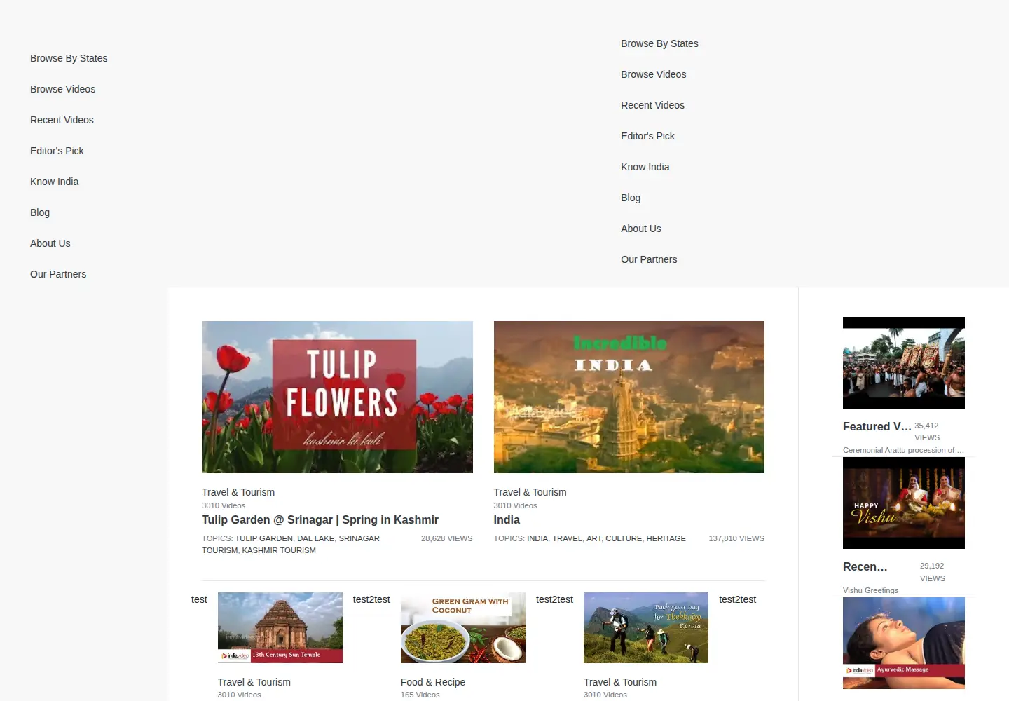Screen dimensions: 1009x701
Task: Visit Know India in the right menu list
Action: 645,167
